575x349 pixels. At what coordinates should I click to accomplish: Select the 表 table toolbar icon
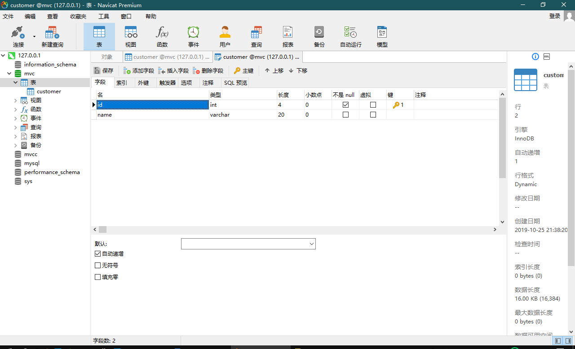(x=99, y=37)
